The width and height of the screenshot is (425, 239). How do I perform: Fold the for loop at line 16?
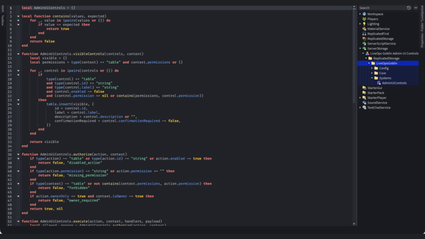point(18,70)
